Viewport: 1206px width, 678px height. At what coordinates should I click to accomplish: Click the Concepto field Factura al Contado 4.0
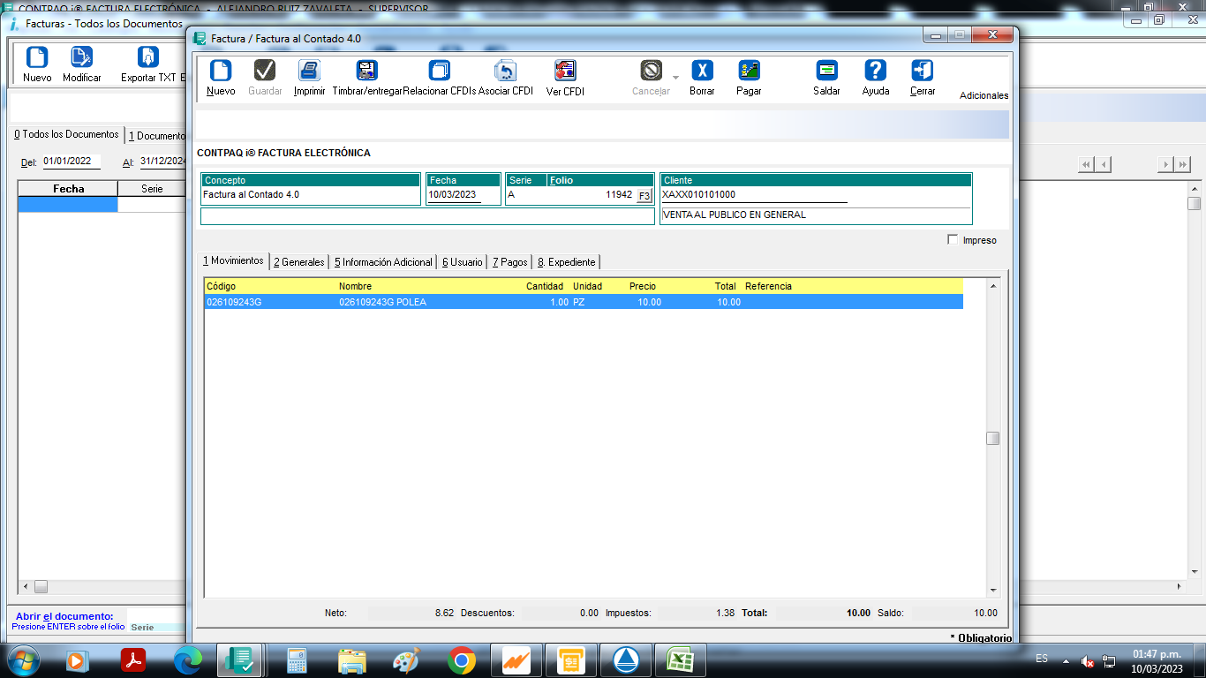tap(311, 194)
